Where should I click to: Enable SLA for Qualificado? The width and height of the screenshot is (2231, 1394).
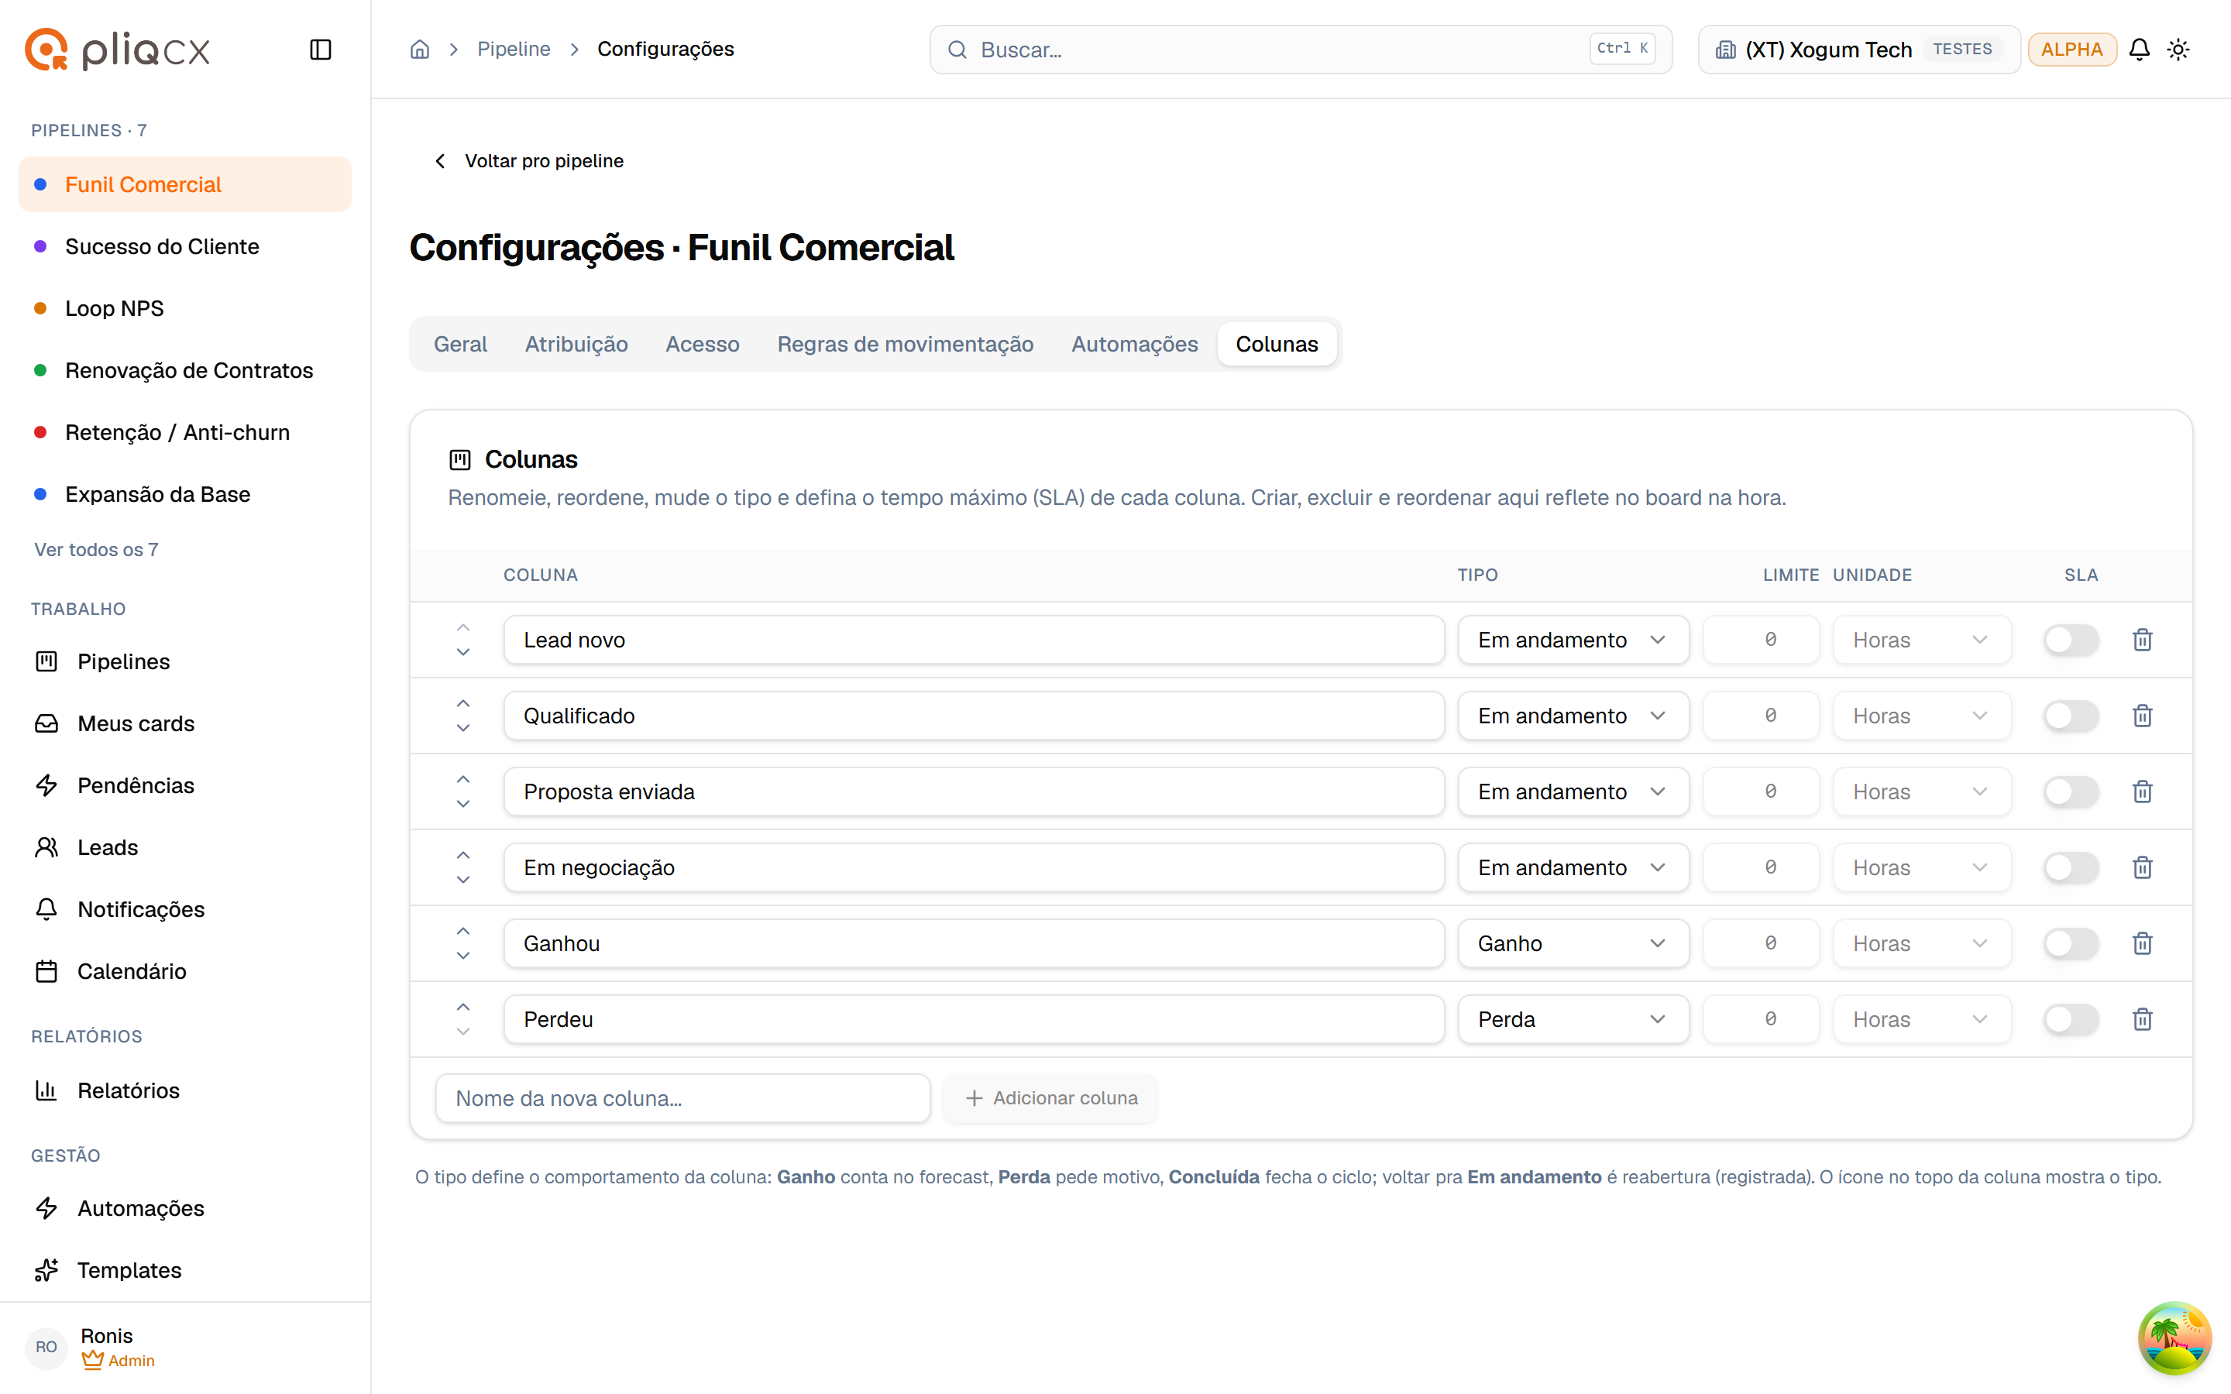click(2071, 716)
